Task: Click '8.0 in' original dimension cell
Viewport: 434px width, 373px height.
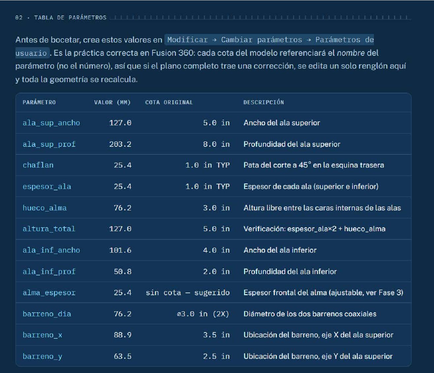Action: tap(216, 144)
